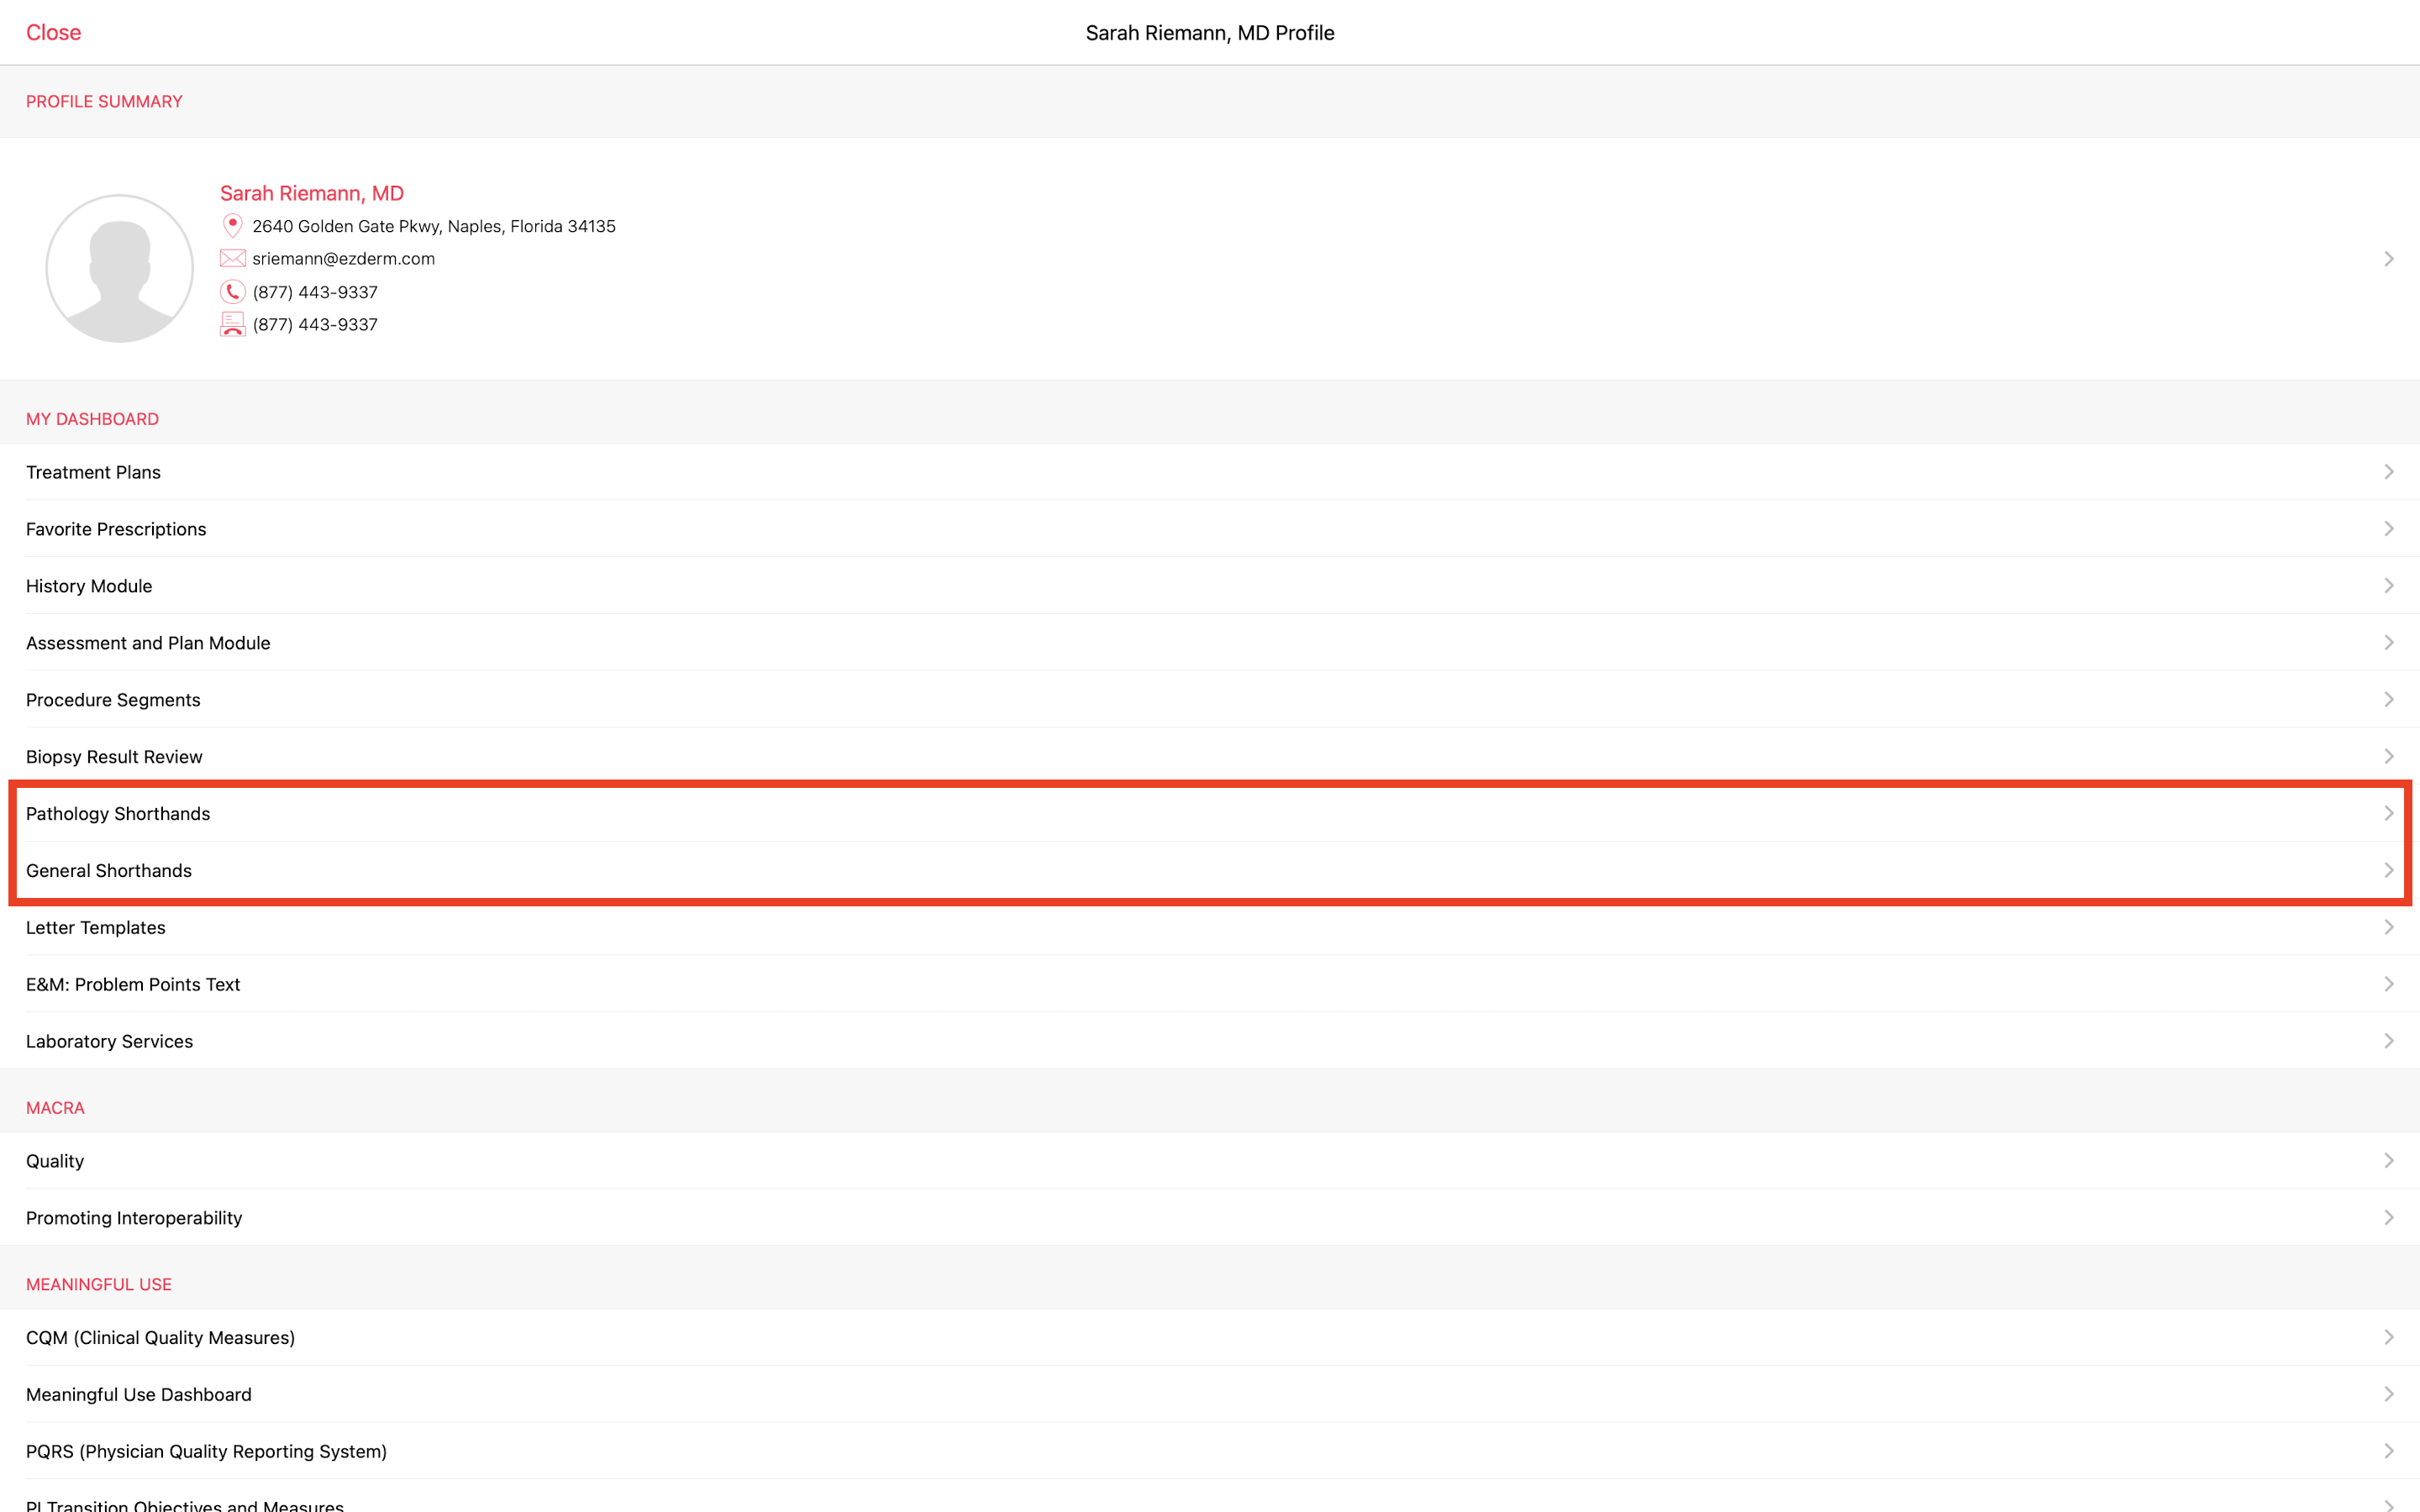Open profile summary details chevron
This screenshot has width=2420, height=1512.
click(2388, 259)
